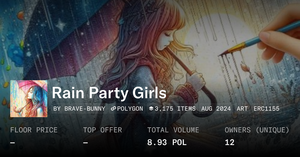This screenshot has height=157, width=300.
Task: Select the 12 unique owners count
Action: [229, 143]
